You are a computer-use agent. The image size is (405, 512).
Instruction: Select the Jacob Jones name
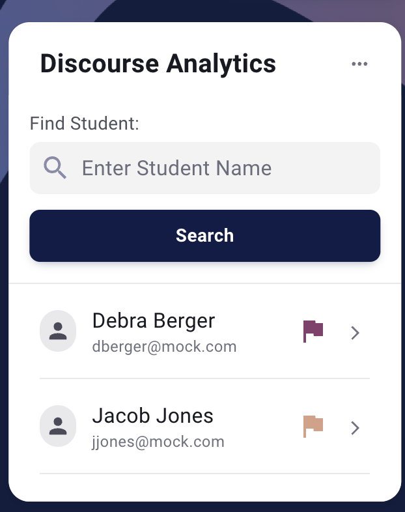click(153, 416)
